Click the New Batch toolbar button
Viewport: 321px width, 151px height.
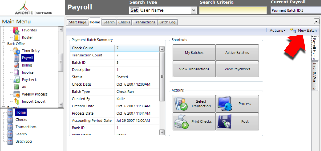[303, 30]
